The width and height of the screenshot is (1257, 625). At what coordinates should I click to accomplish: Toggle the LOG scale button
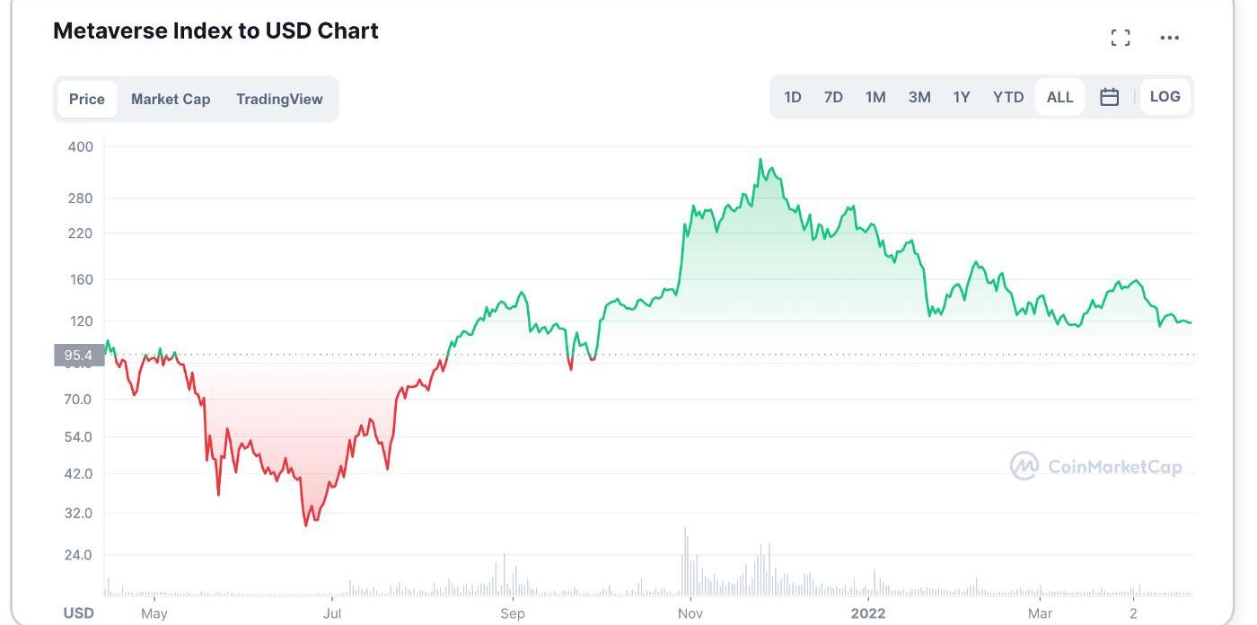(x=1165, y=97)
